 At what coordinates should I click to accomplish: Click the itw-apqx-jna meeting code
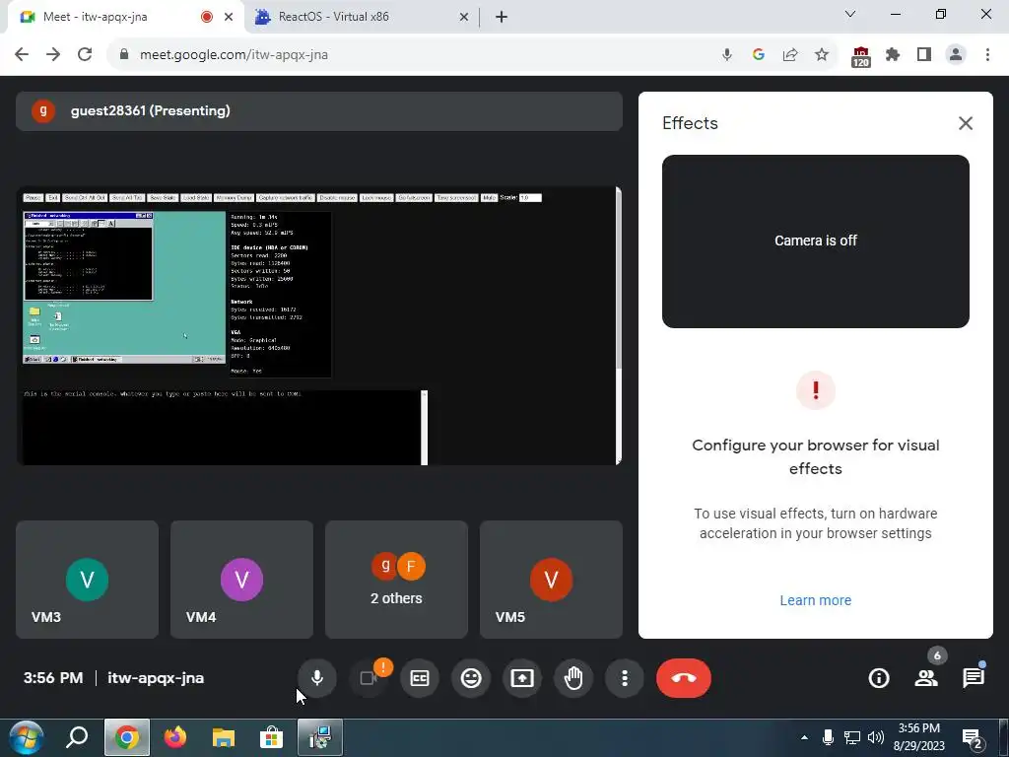point(156,678)
